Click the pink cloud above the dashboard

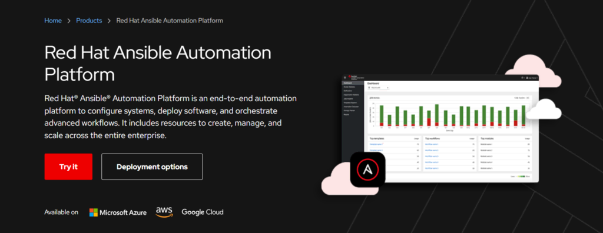pyautogui.click(x=532, y=71)
